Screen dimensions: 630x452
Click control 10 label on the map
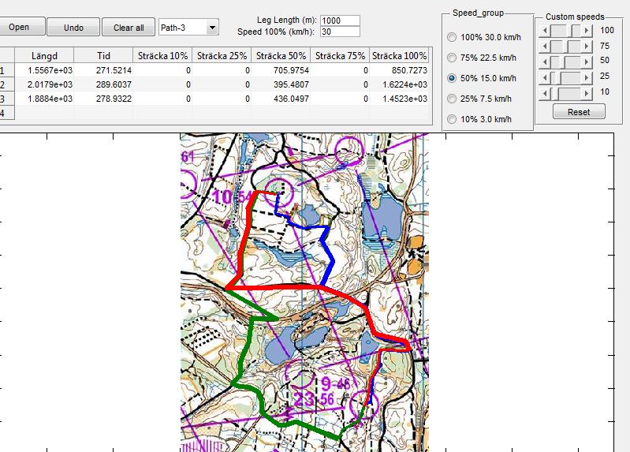222,197
